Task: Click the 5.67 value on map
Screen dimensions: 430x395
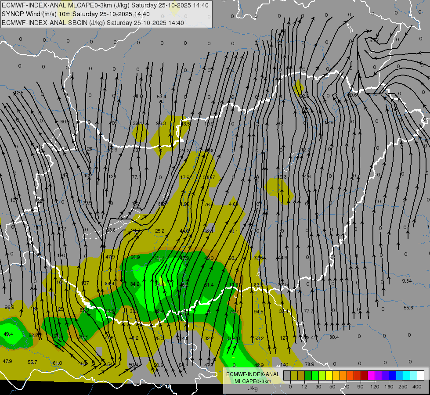Action: 374,40
